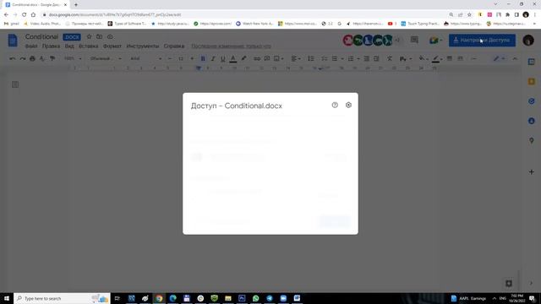The image size is (541, 304).
Task: Redo the last action
Action: coord(23,58)
